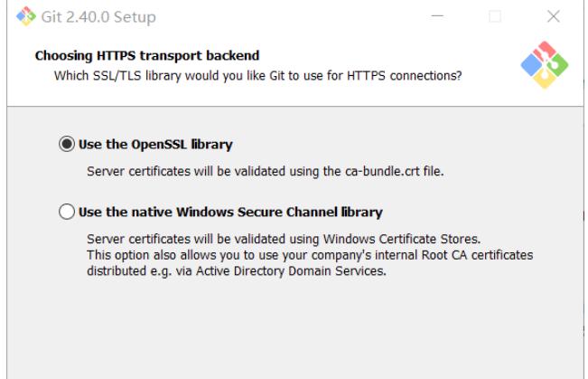
Task: Click the Active Directory Domain Services text line
Action: tap(237, 270)
